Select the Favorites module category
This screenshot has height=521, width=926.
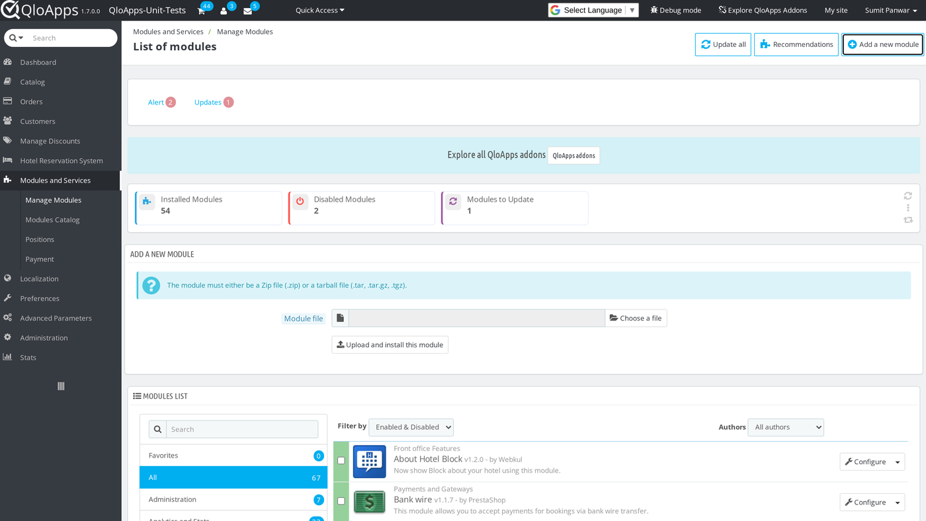point(233,456)
